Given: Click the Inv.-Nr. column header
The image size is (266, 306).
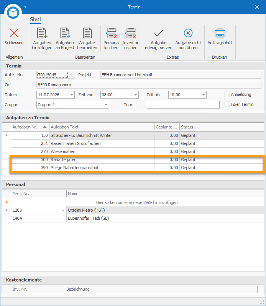Looking at the screenshot, I should tap(38, 289).
